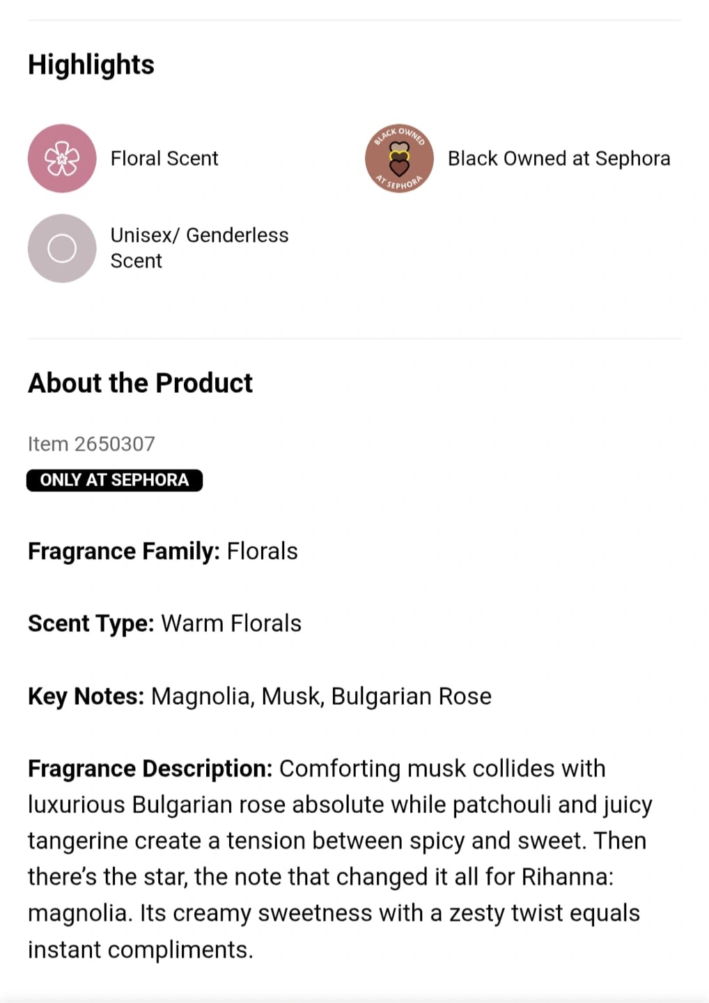
Task: Select the Black Owned at Sephora label
Action: coord(559,159)
